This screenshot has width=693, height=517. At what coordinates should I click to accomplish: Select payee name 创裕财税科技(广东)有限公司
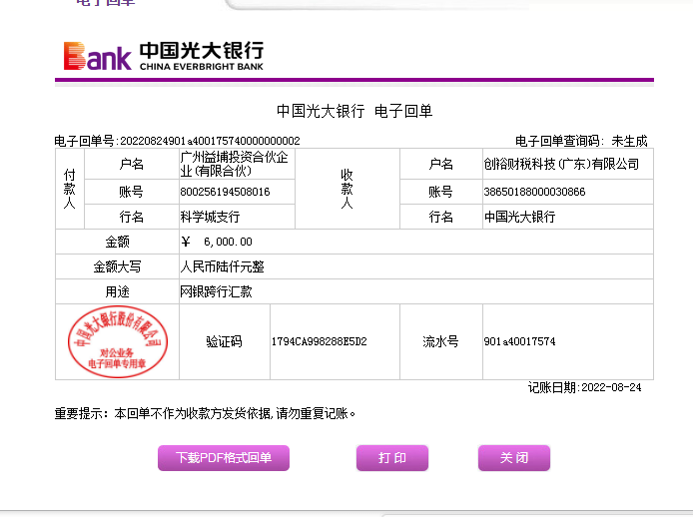561,164
